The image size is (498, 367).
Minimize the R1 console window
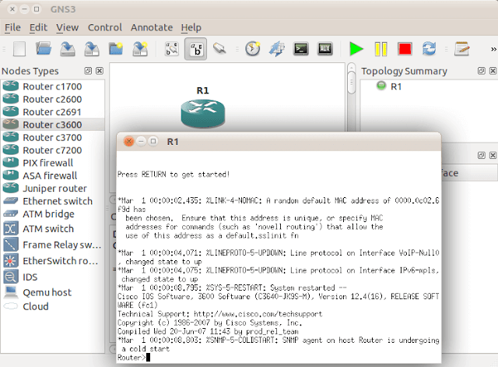click(141, 141)
